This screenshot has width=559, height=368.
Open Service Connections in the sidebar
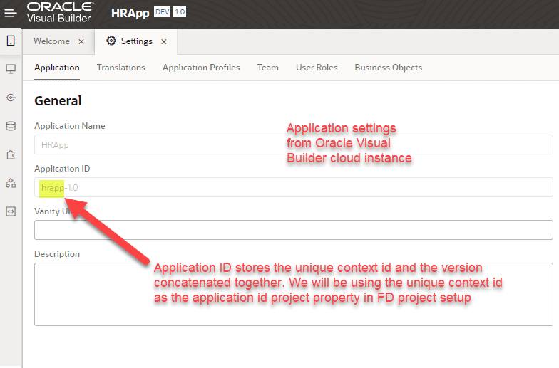click(x=11, y=98)
